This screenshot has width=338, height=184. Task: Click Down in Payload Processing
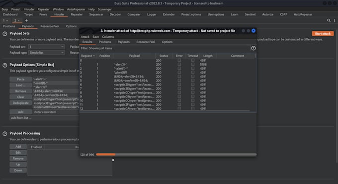tap(18, 170)
